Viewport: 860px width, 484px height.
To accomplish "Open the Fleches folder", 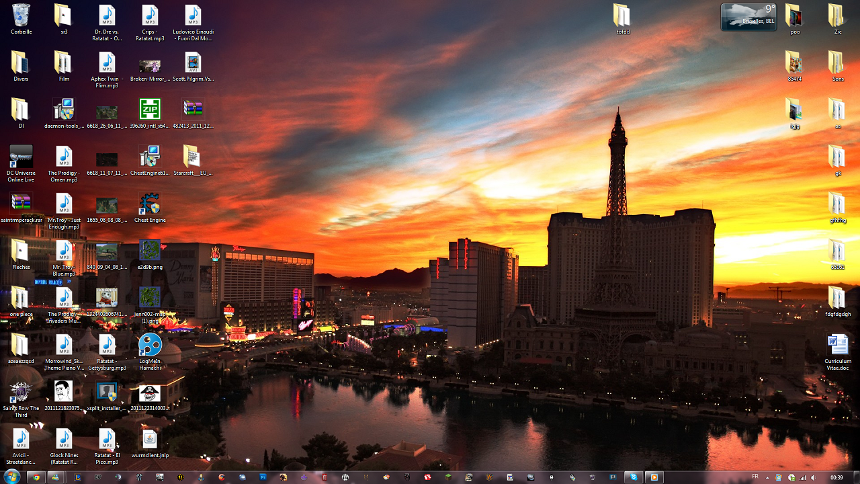I will (x=21, y=254).
